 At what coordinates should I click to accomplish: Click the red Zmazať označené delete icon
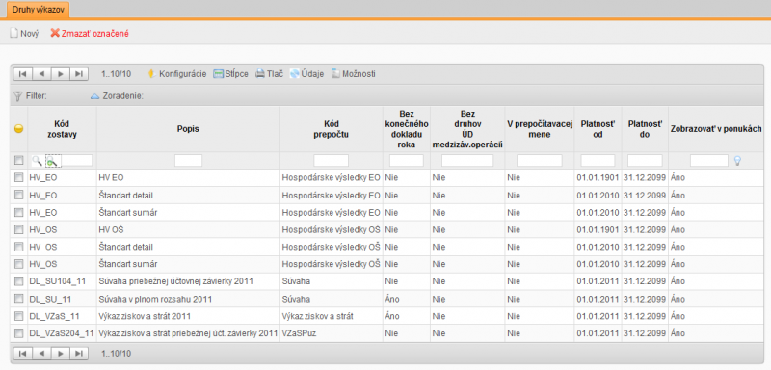(x=55, y=34)
